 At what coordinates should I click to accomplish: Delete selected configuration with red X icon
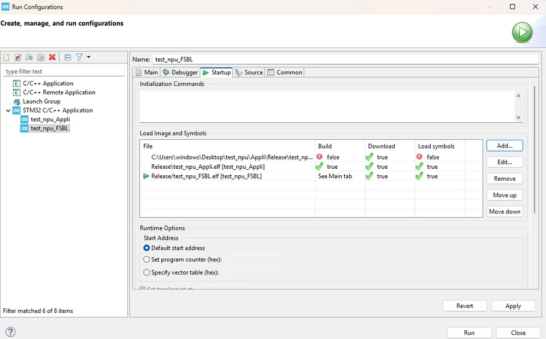pyautogui.click(x=52, y=57)
